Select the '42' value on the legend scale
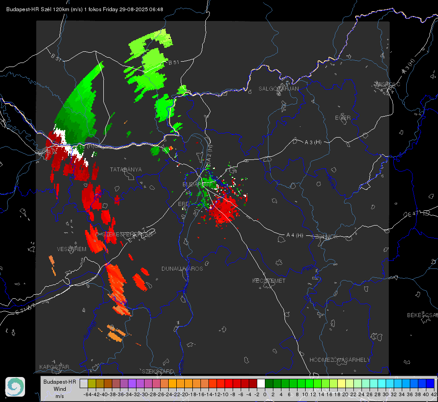Viewport: 438px width, 402px height. pyautogui.click(x=434, y=394)
